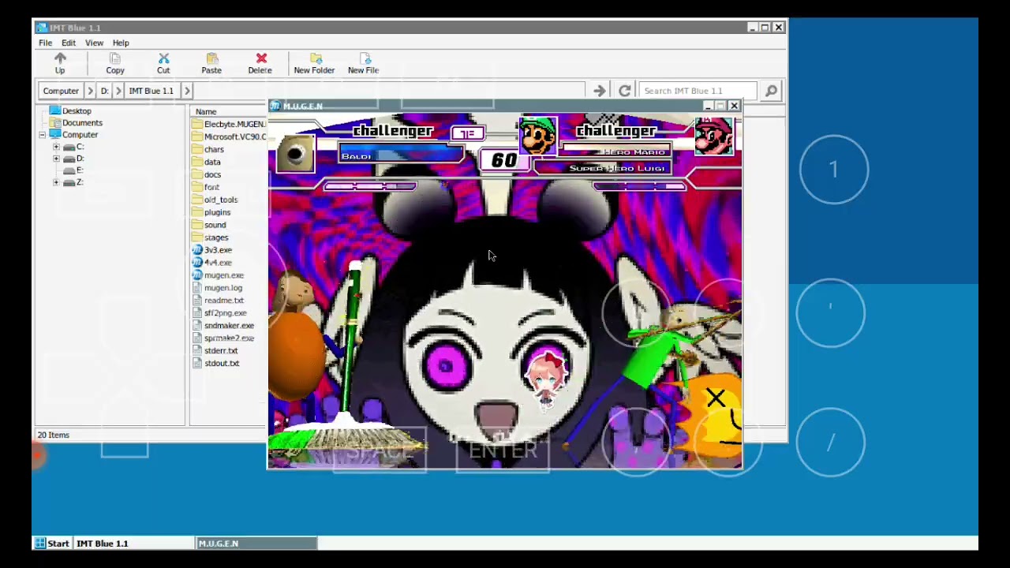
Task: Switch to the M.U.G.E.N taskbar button
Action: click(256, 544)
